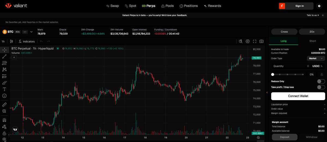Image resolution: width=327 pixels, height=142 pixels.
Task: Adjust leverage via the 20x button
Action: tap(312, 32)
